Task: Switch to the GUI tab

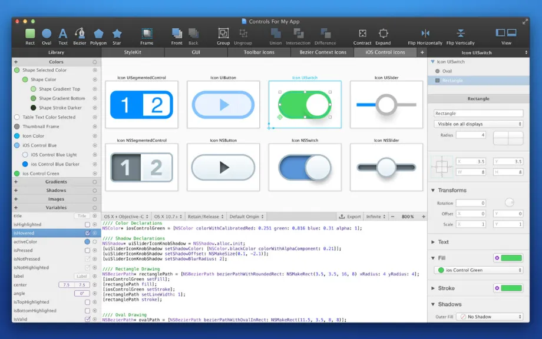Action: (196, 52)
